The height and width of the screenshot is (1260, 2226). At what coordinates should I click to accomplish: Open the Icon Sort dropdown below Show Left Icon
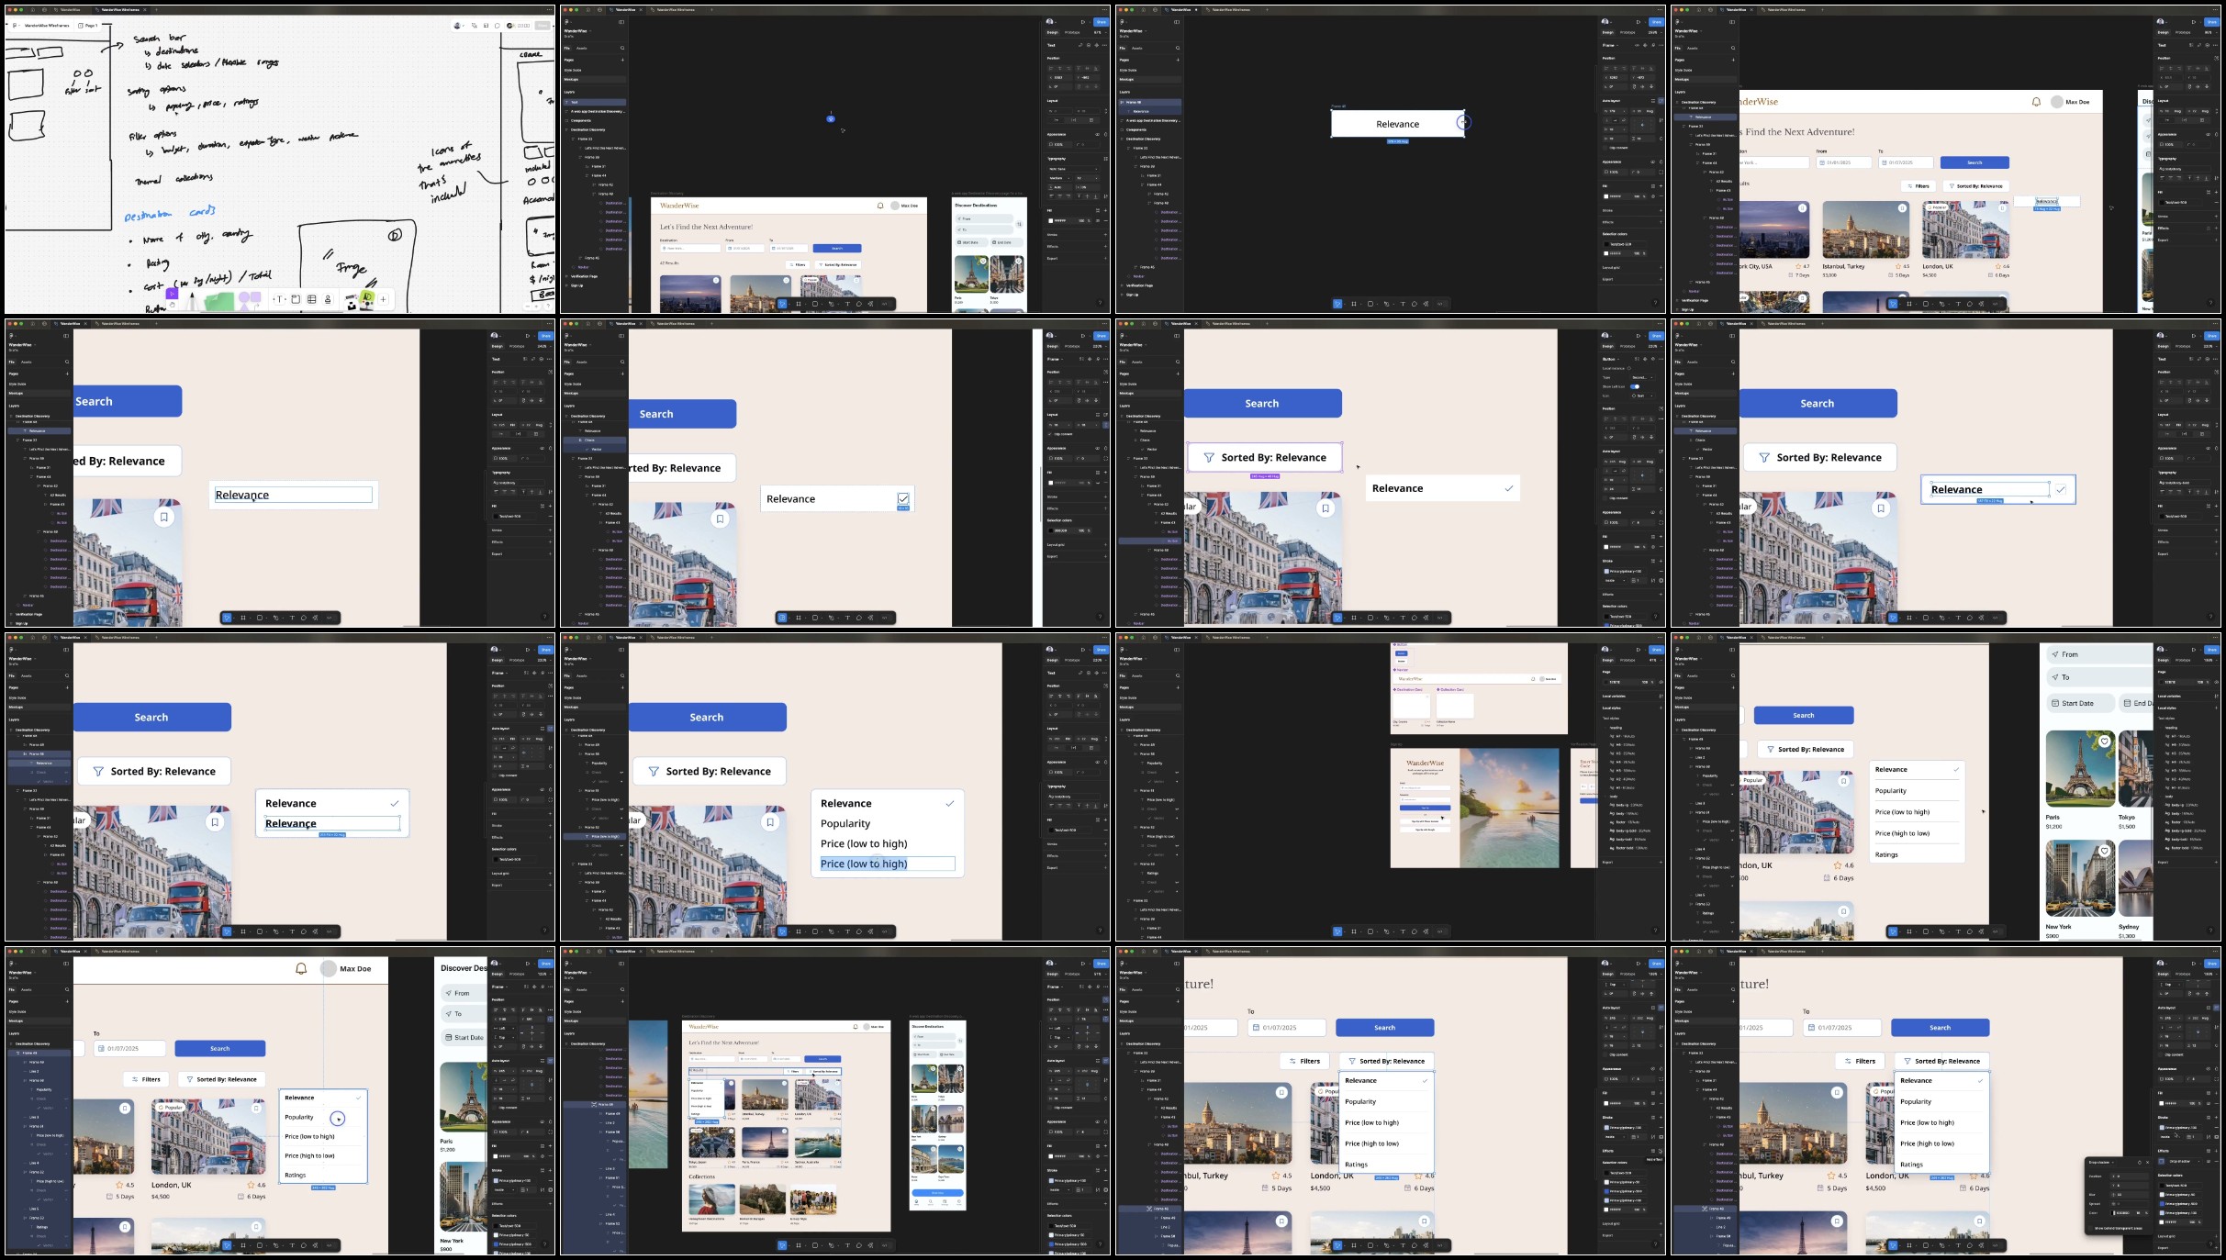coord(1642,396)
